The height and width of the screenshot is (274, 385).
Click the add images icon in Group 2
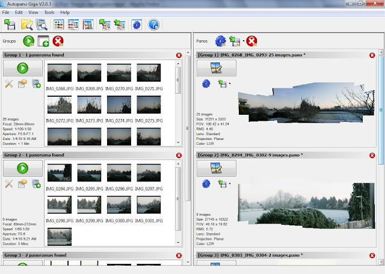click(x=37, y=184)
